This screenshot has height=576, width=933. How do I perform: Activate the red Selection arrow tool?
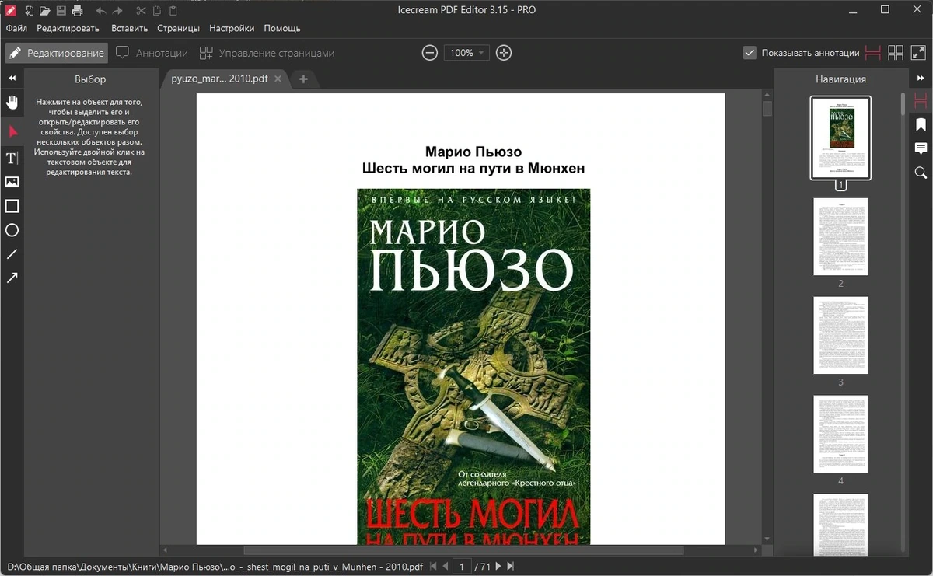click(x=12, y=131)
